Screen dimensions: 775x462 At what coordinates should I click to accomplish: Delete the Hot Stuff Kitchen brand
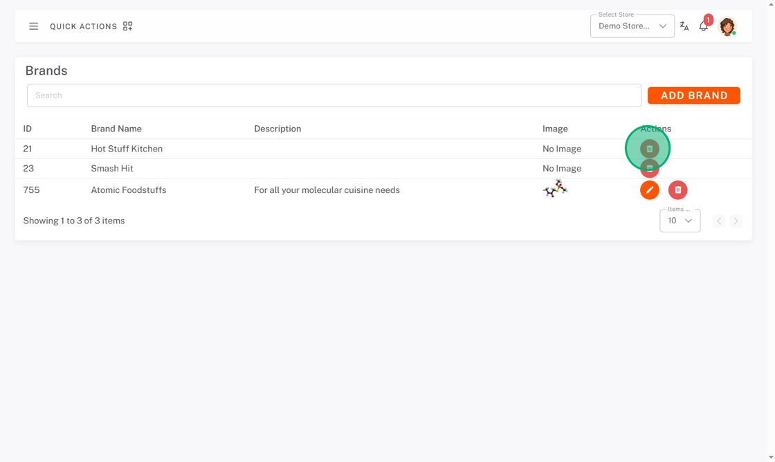[649, 149]
